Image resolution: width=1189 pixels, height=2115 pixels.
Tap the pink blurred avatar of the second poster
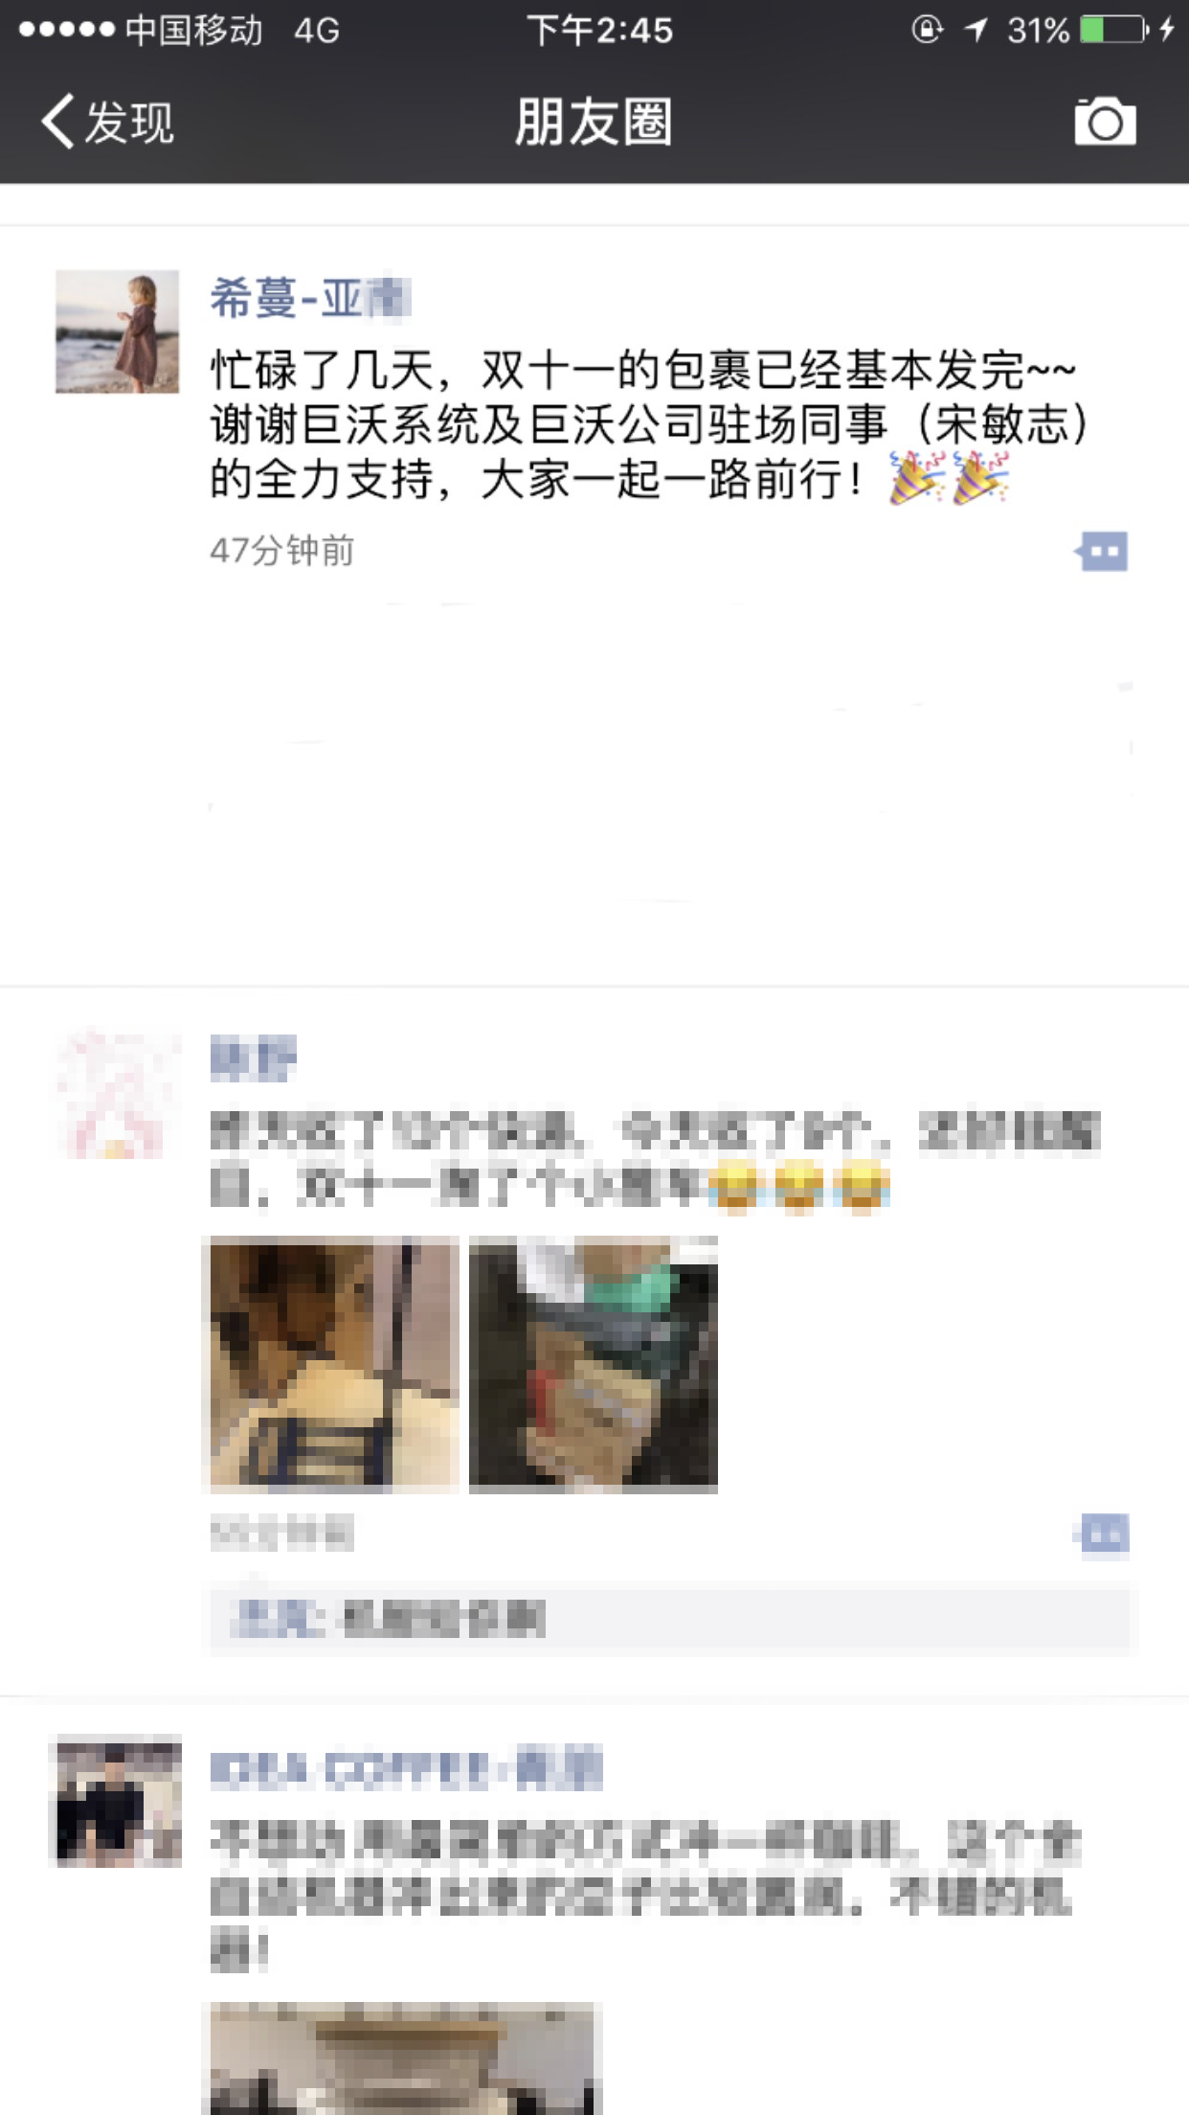click(x=117, y=1095)
